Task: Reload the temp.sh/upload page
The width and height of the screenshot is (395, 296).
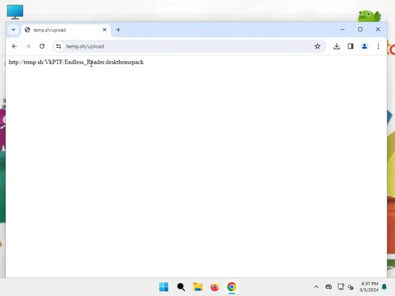Action: (x=42, y=46)
